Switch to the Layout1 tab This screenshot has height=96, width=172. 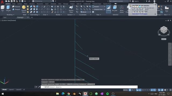(11, 90)
